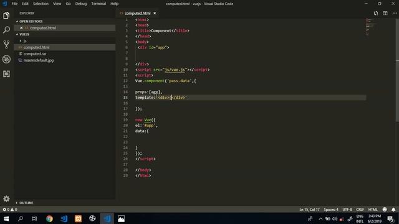399x224 pixels.
Task: Open the Extensions view
Action: coord(6,74)
